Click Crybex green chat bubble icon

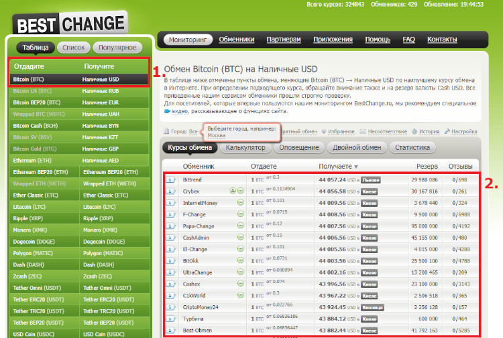coord(241,191)
